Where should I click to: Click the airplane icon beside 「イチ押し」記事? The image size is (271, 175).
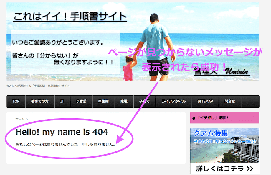tap(194, 118)
